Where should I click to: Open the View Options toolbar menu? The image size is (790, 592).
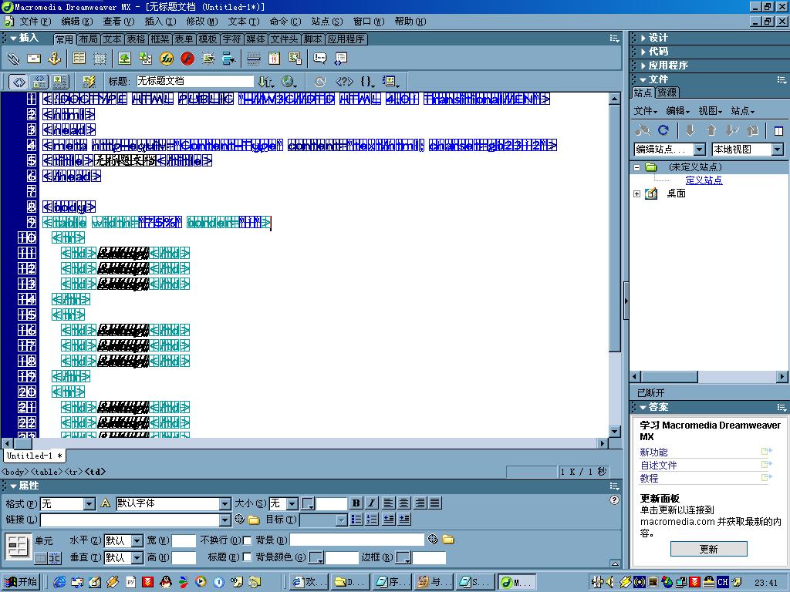[391, 82]
